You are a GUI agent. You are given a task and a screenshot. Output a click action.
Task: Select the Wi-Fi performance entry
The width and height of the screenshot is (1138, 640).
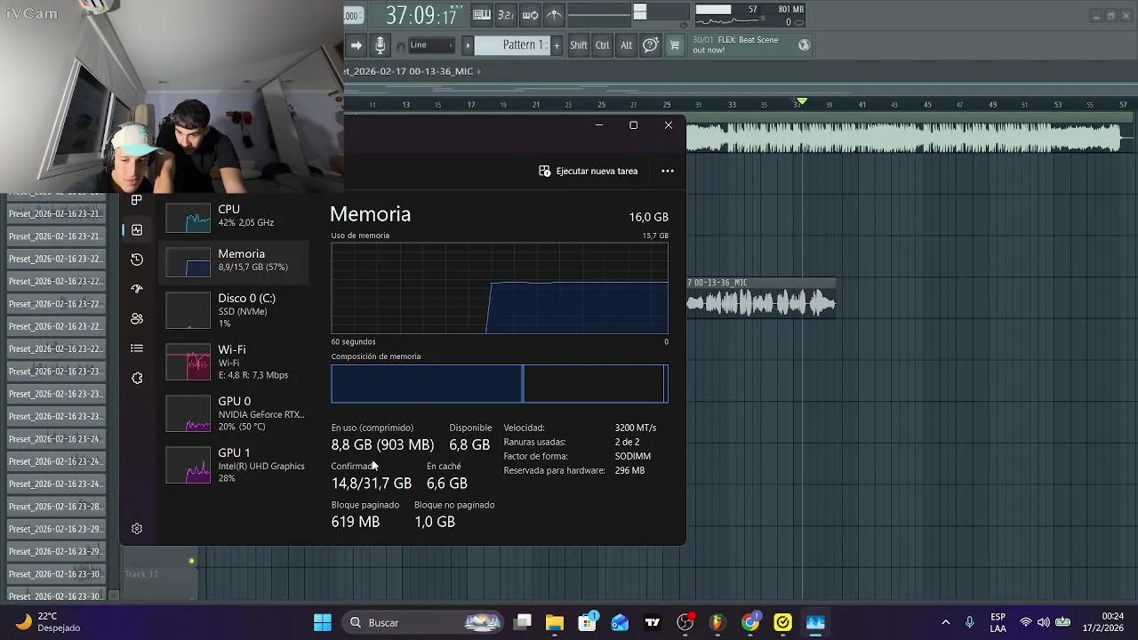236,362
